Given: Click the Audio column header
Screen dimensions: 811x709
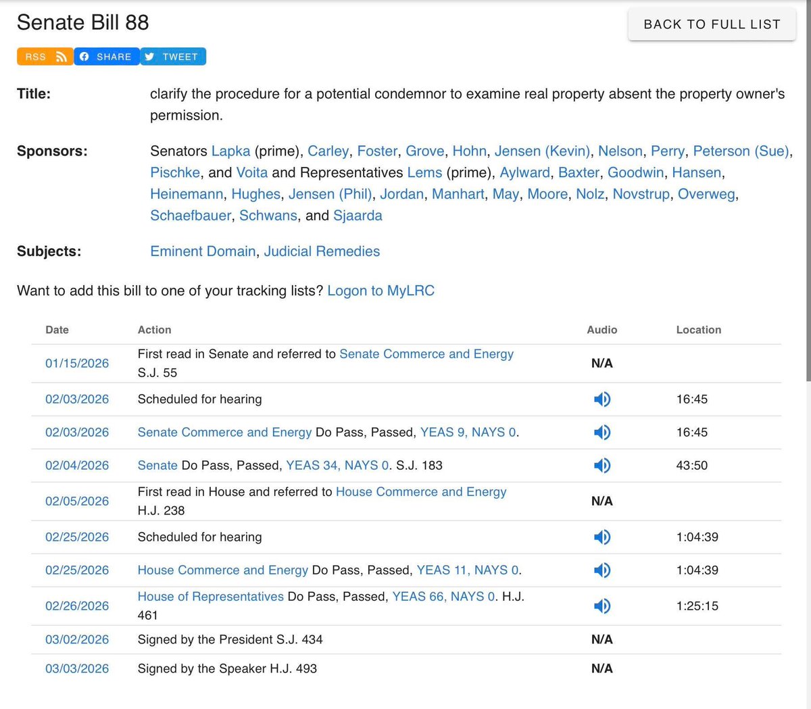Looking at the screenshot, I should click(x=601, y=330).
